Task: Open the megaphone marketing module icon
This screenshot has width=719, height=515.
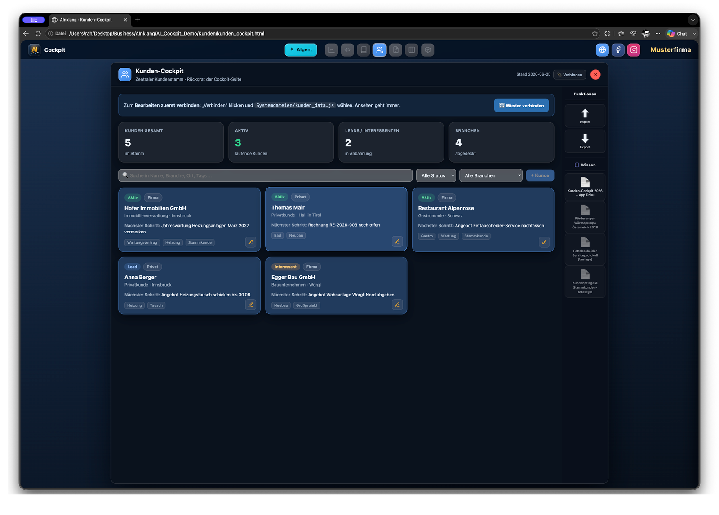Action: (347, 50)
